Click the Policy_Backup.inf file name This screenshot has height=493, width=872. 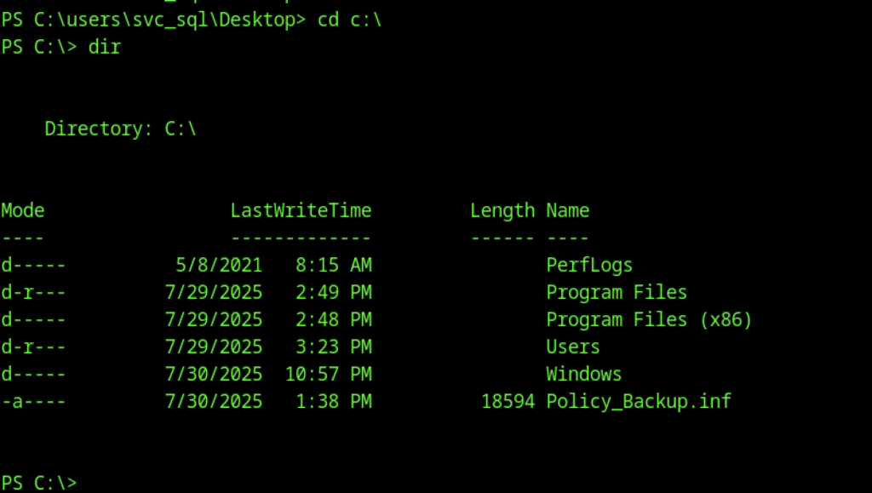(x=639, y=402)
